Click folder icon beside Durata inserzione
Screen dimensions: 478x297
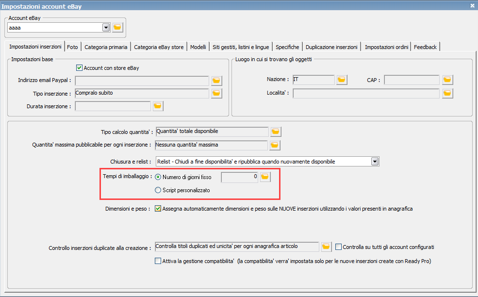pos(158,106)
